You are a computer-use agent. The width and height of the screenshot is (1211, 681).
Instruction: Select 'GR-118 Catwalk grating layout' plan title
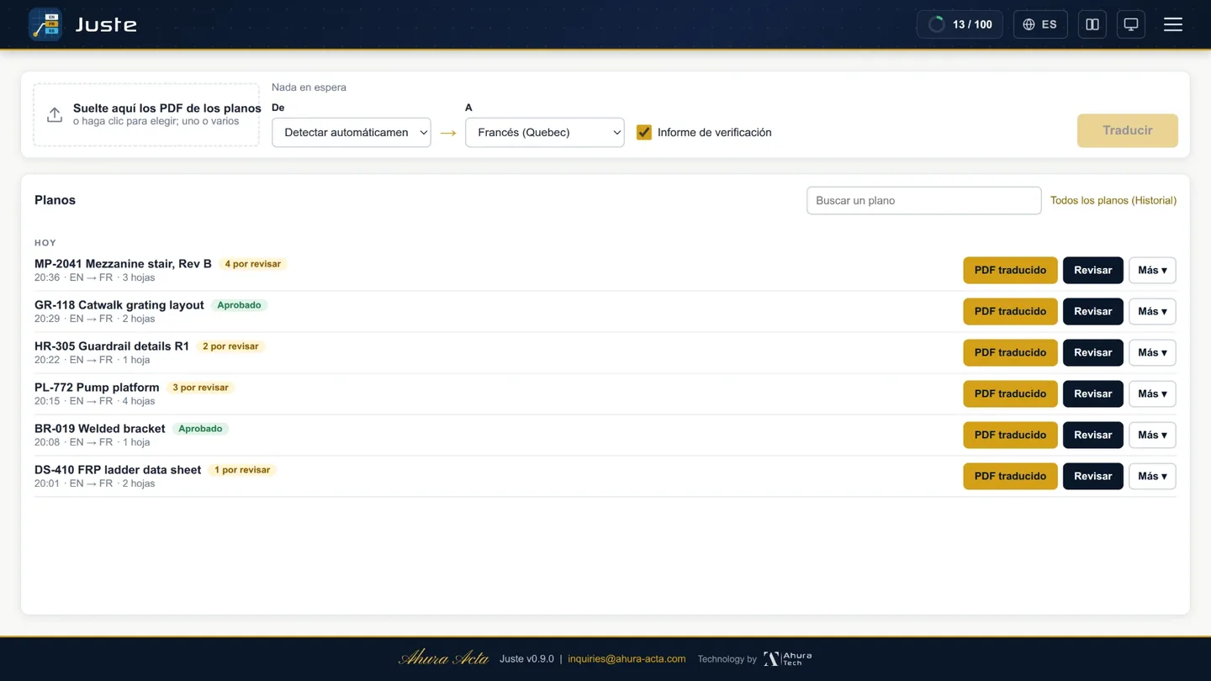point(119,305)
